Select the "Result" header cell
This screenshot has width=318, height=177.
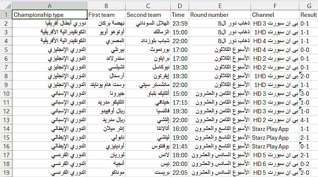point(308,15)
